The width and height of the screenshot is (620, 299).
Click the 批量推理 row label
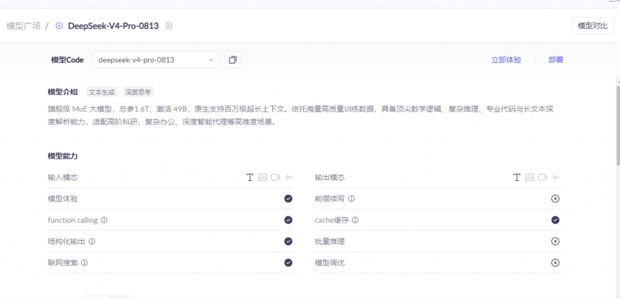[x=330, y=241]
